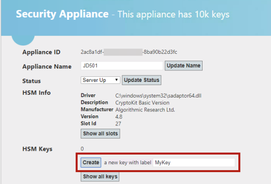Viewport: 271px width, 184px height.
Task: Click the Slot Id value 27
Action: click(118, 124)
